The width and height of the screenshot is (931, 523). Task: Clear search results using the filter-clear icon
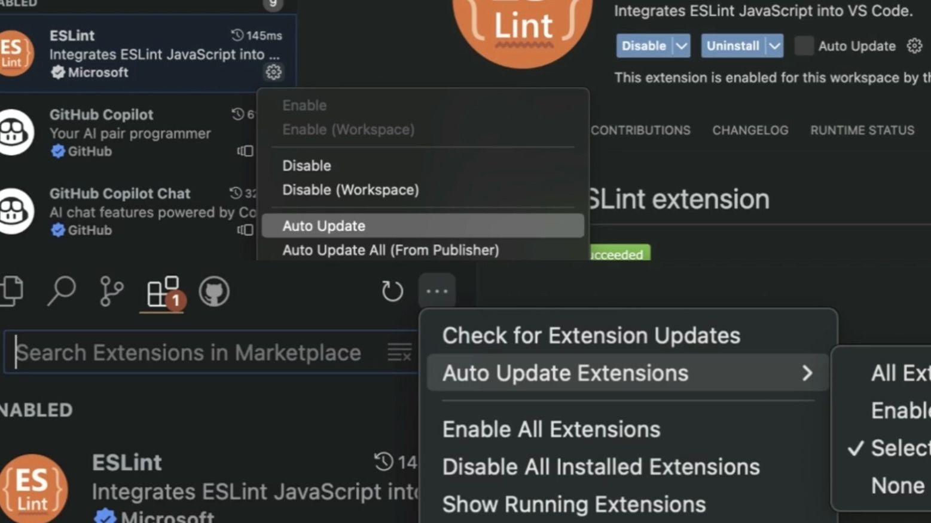[399, 352]
